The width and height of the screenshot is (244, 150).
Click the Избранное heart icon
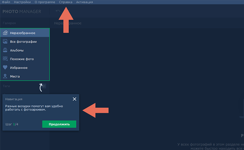tap(5, 68)
